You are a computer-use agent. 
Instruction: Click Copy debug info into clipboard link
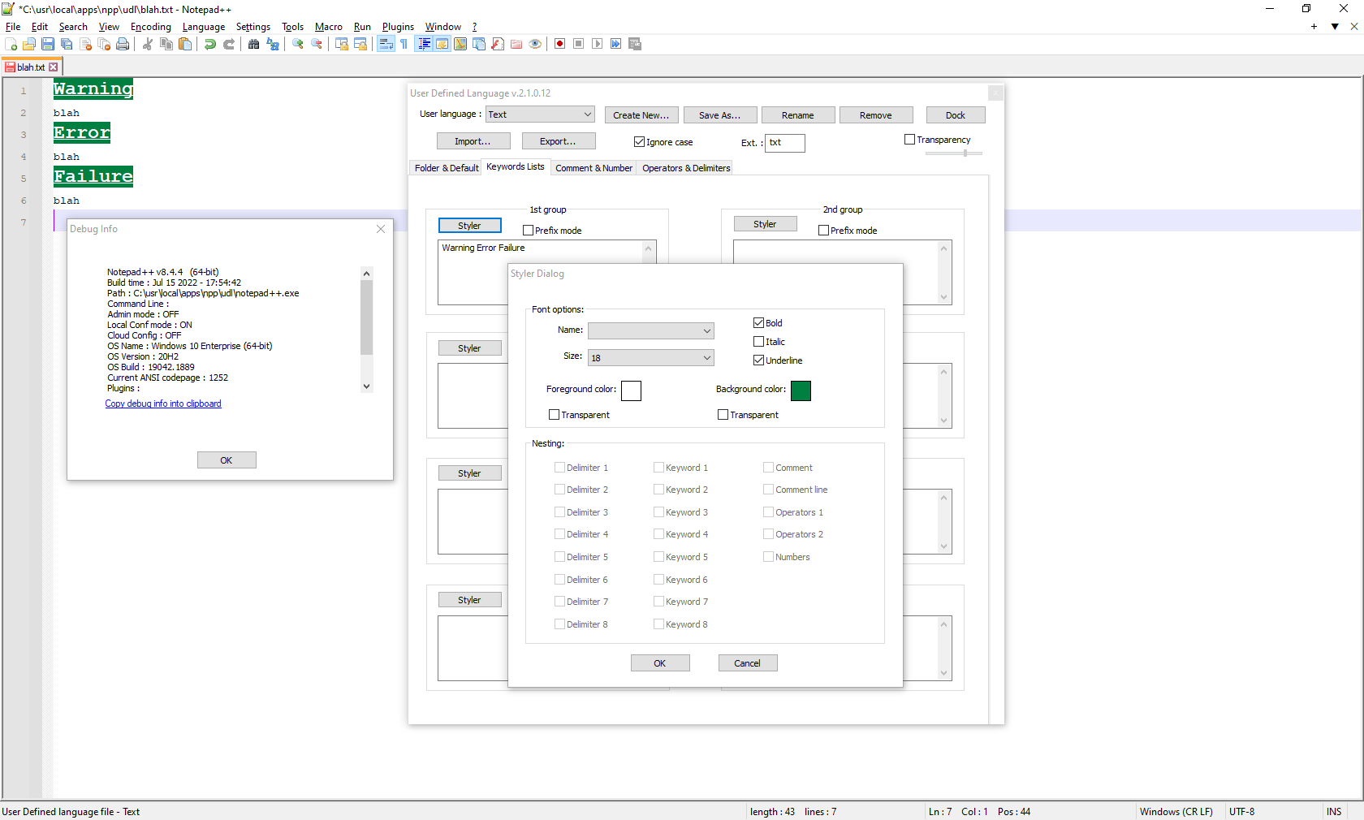[163, 404]
